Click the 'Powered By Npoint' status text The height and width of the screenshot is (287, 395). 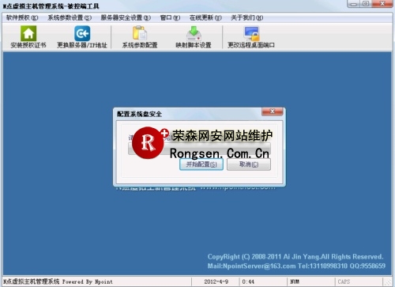(x=88, y=281)
